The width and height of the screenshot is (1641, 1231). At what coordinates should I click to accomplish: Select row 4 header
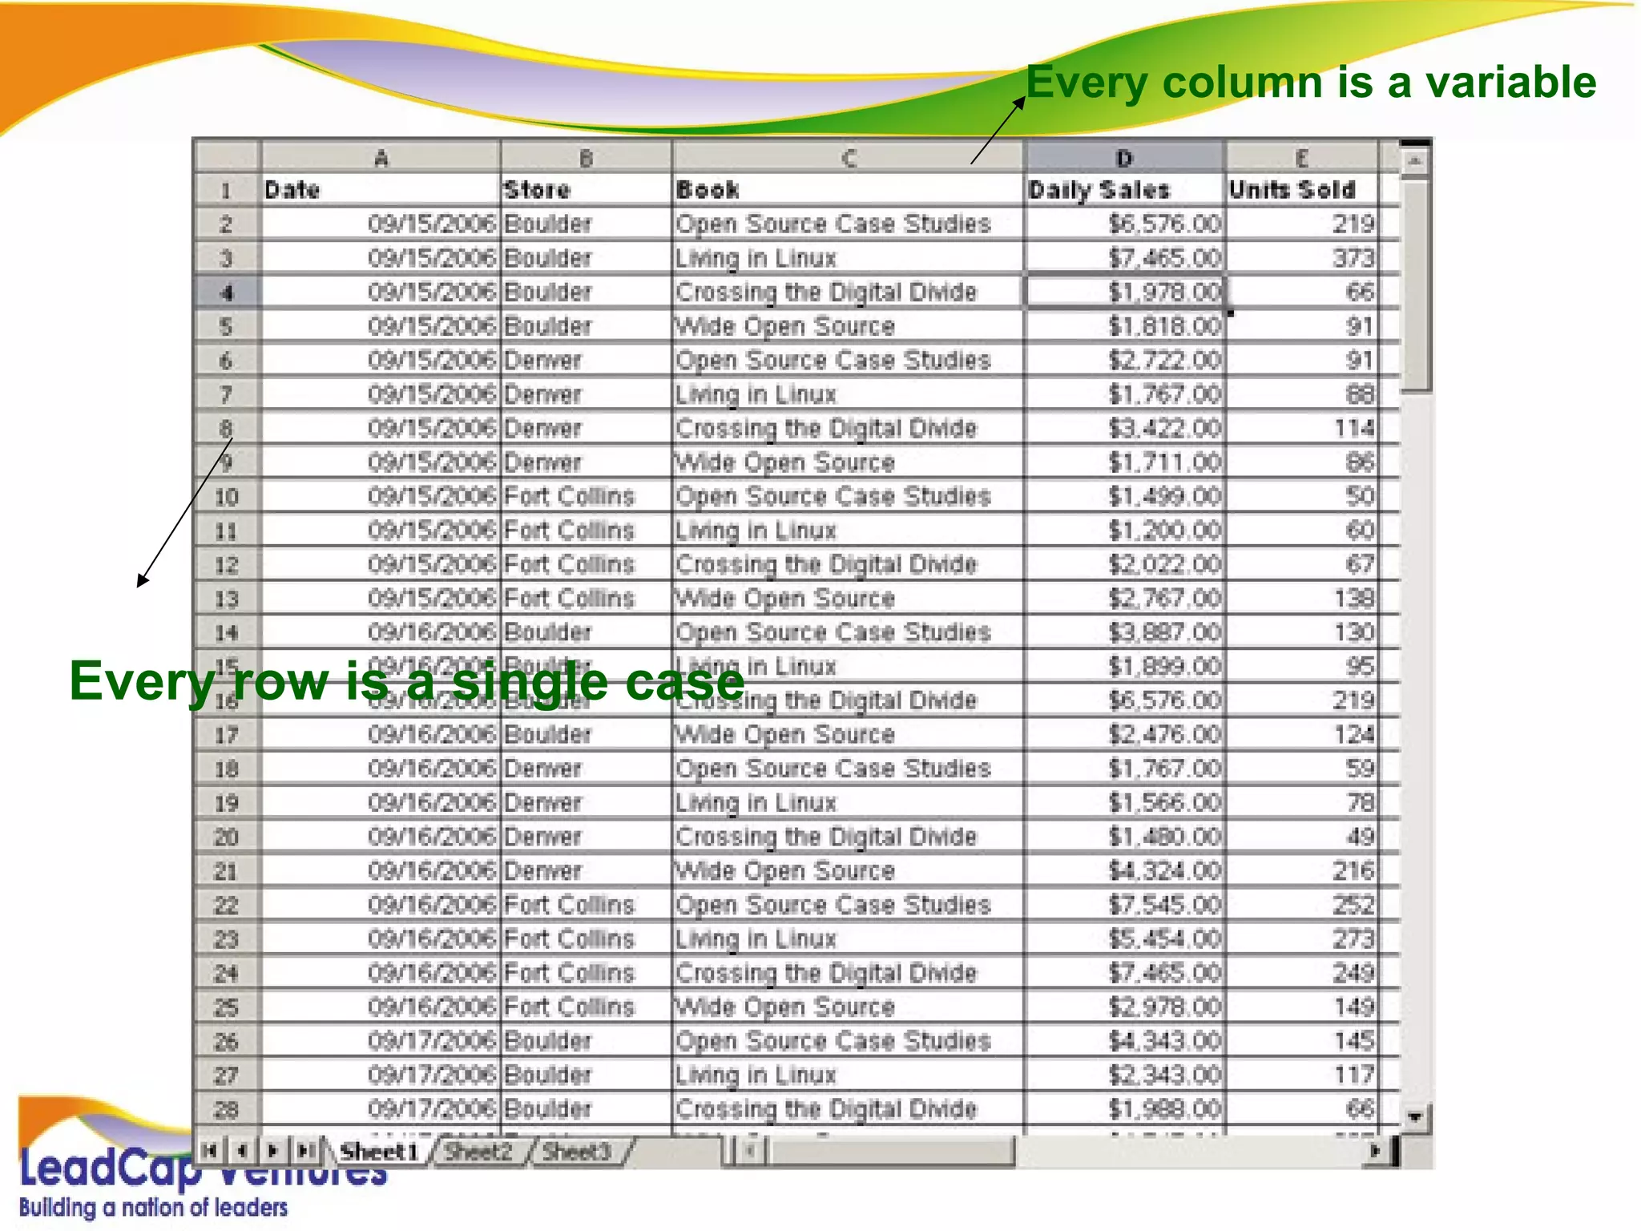pos(227,292)
